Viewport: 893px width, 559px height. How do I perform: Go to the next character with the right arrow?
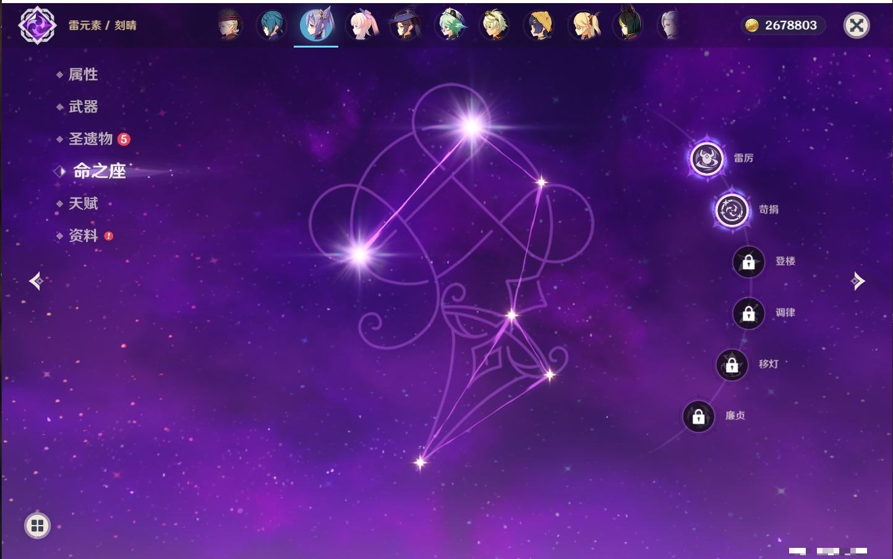coord(858,281)
